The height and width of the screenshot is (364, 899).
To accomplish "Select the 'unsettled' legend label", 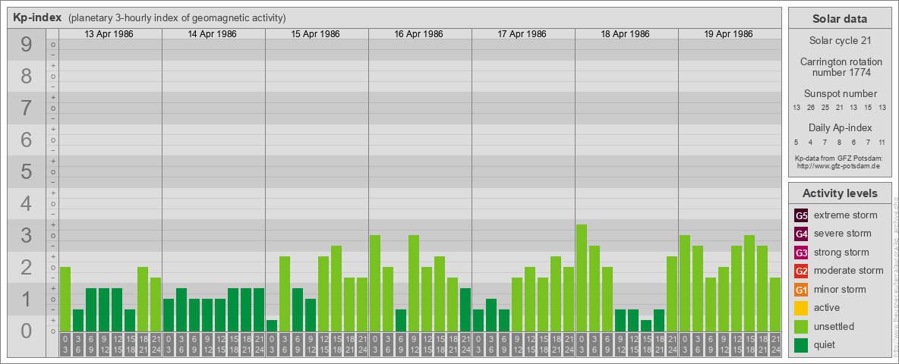I will (834, 327).
